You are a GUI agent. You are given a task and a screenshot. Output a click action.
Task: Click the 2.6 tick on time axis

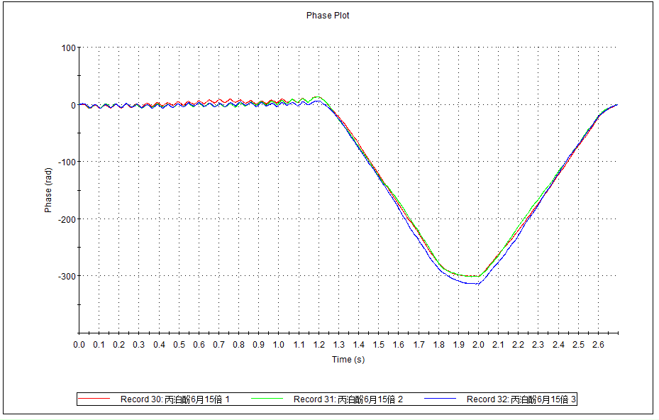click(599, 345)
